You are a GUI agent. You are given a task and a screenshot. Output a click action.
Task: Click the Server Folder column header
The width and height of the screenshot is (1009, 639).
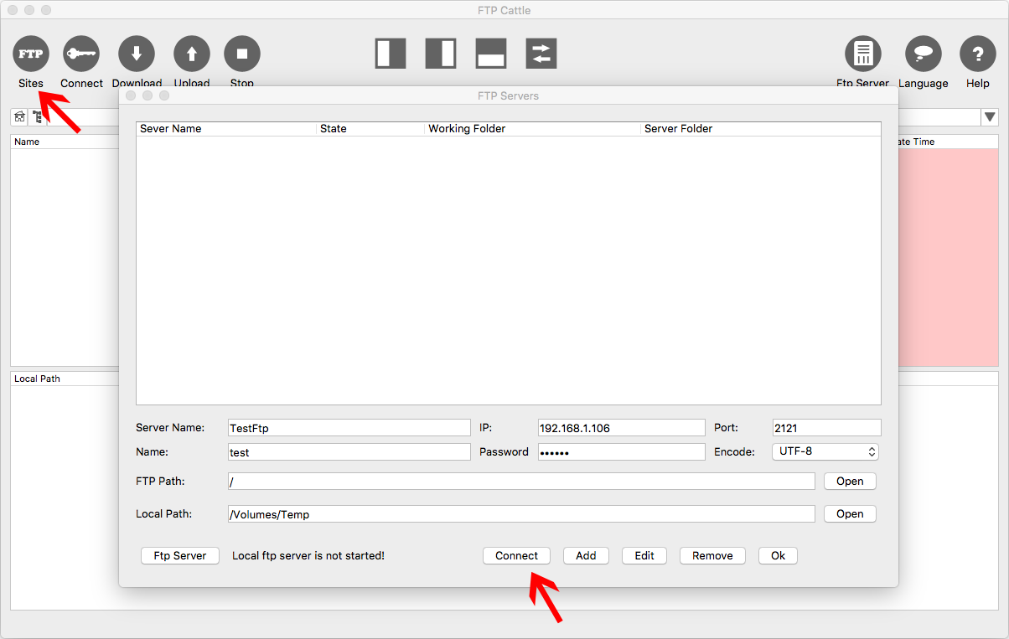tap(761, 128)
